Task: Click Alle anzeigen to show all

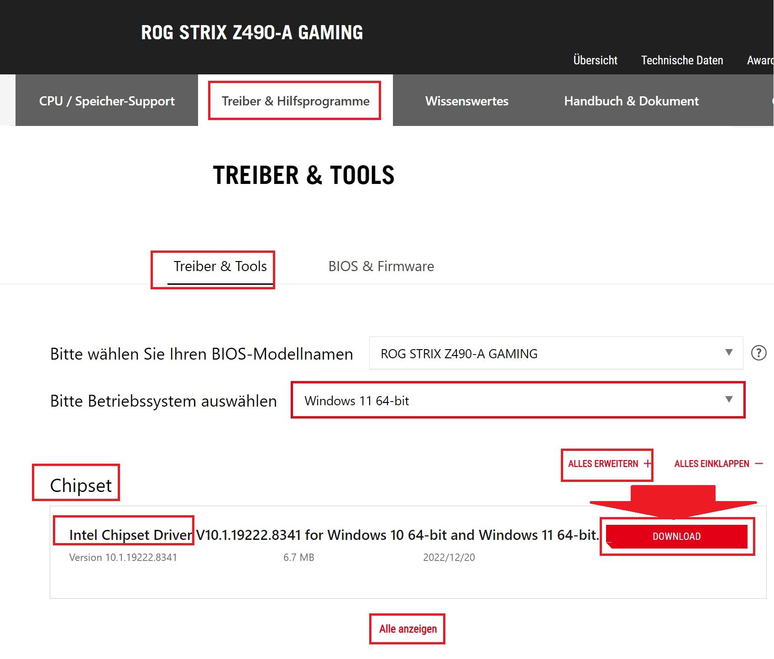Action: coord(408,629)
